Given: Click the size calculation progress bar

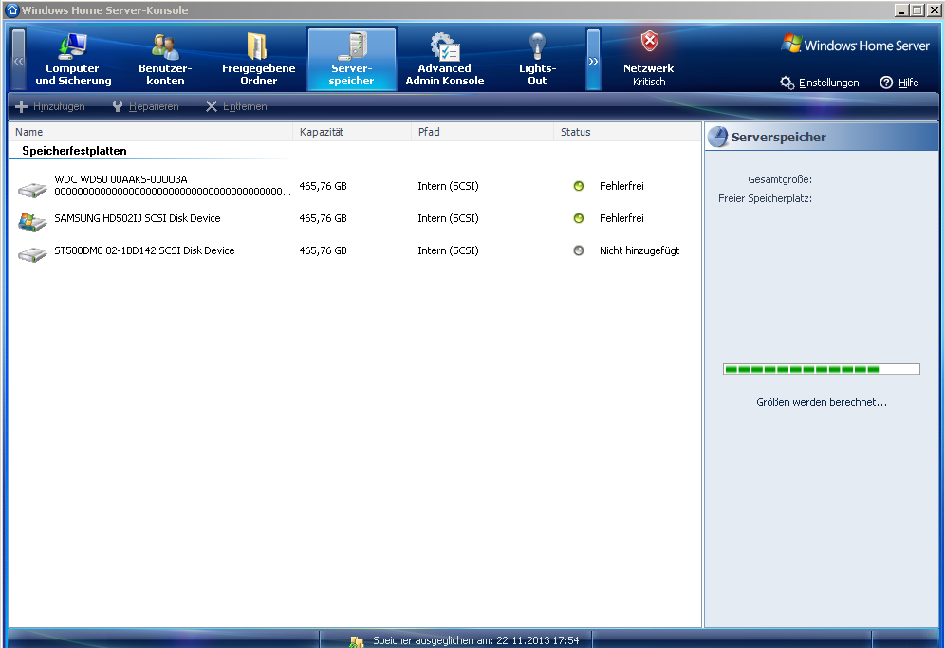Looking at the screenshot, I should pyautogui.click(x=822, y=369).
